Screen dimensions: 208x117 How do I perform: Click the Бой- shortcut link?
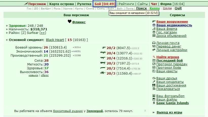pyautogui.click(x=120, y=9)
